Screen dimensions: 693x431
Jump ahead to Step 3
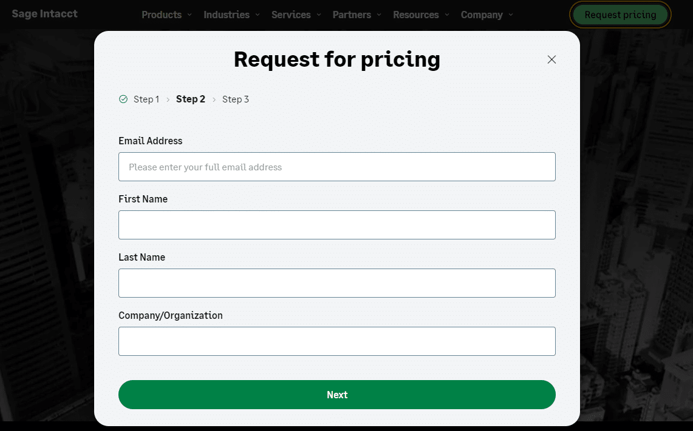(x=236, y=99)
